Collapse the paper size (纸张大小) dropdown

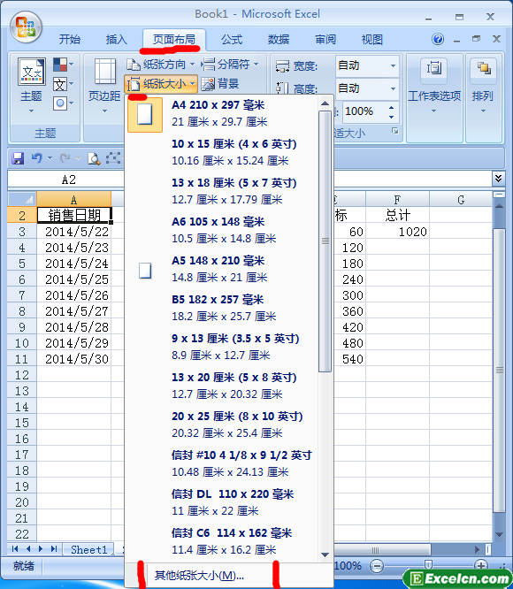tap(161, 84)
